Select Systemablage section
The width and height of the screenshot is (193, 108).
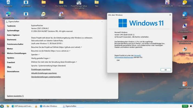[x=13, y=31]
